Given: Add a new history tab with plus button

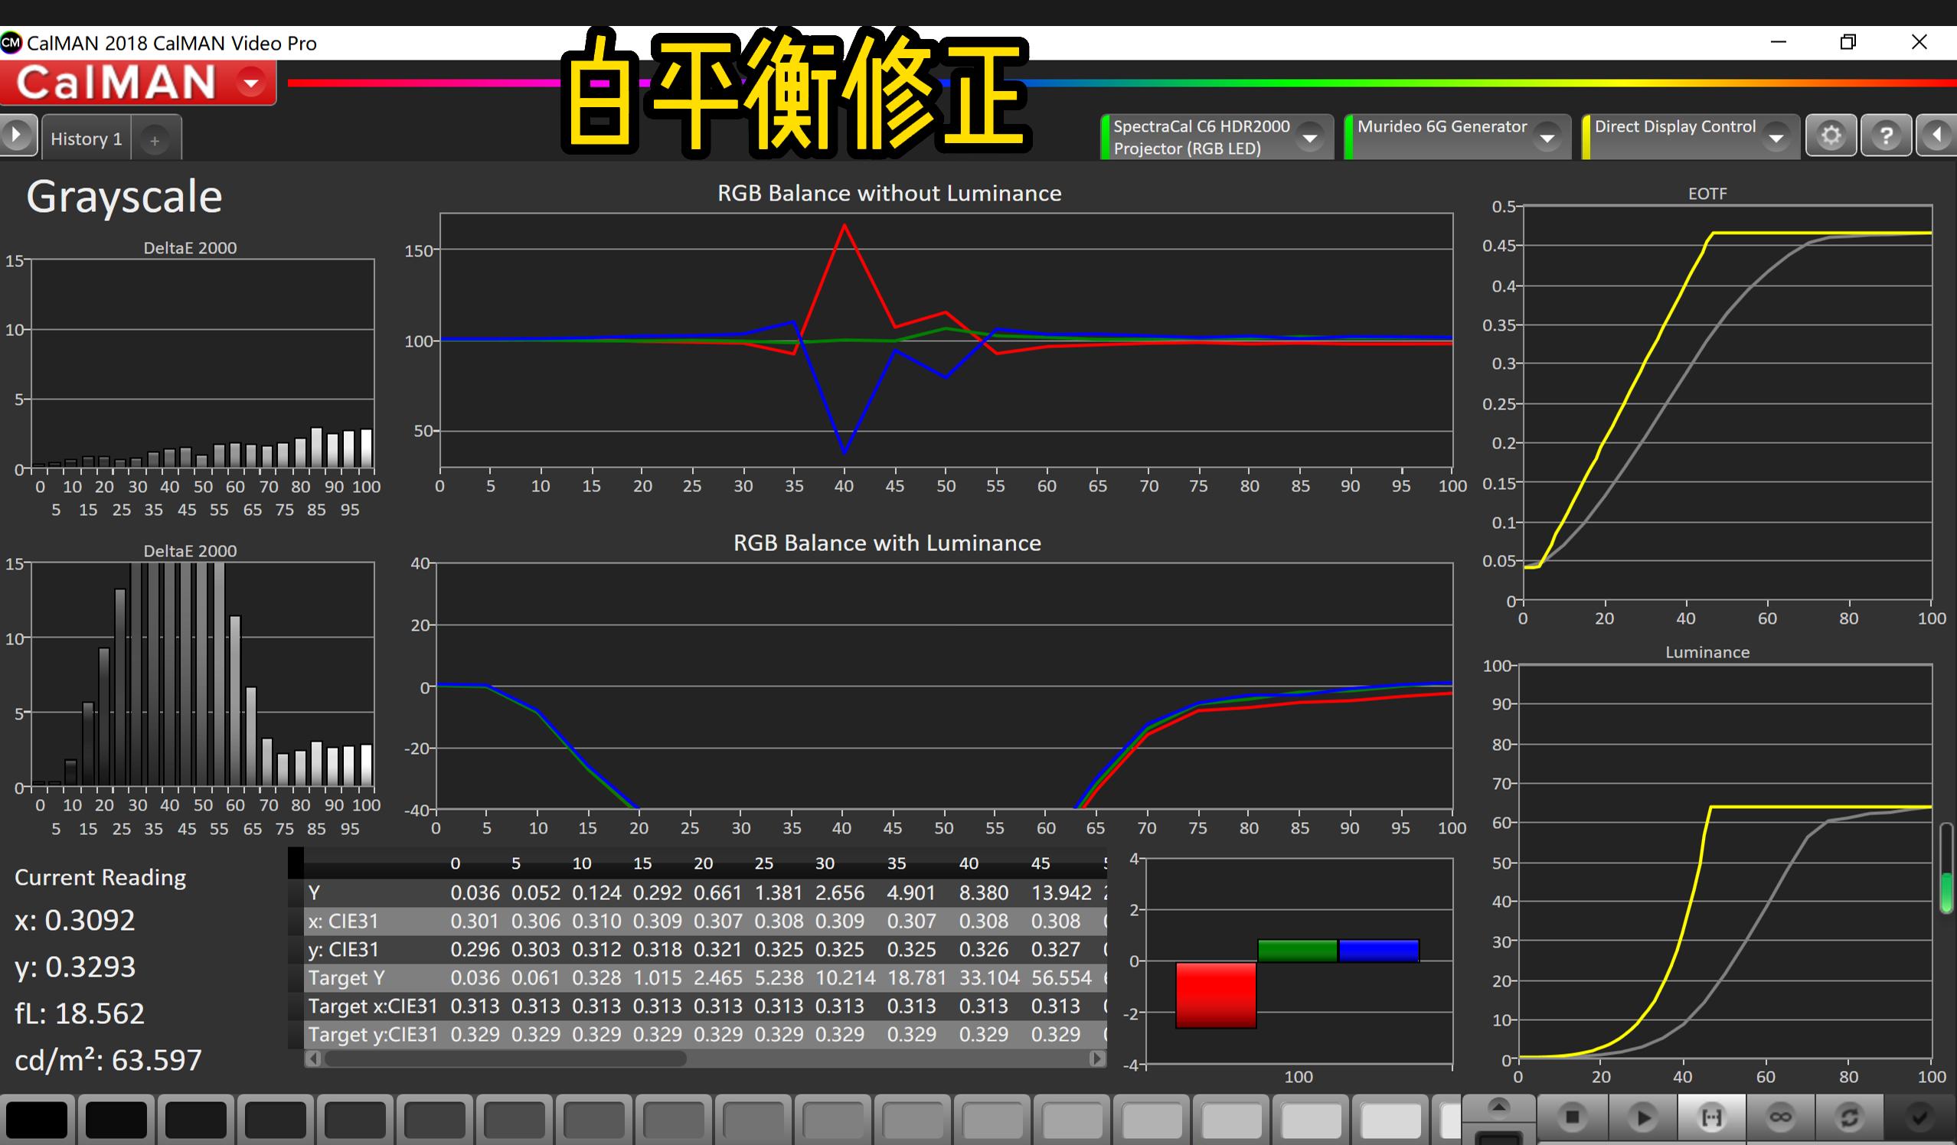Looking at the screenshot, I should pos(155,141).
